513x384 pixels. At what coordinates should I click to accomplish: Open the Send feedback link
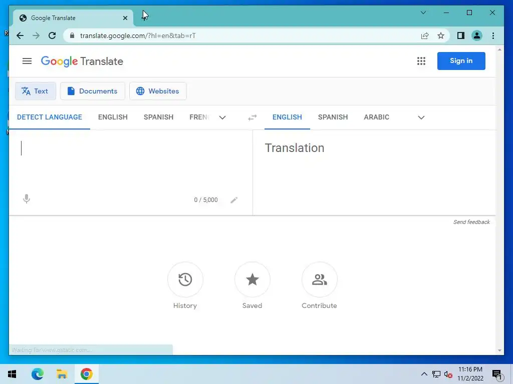pyautogui.click(x=471, y=222)
